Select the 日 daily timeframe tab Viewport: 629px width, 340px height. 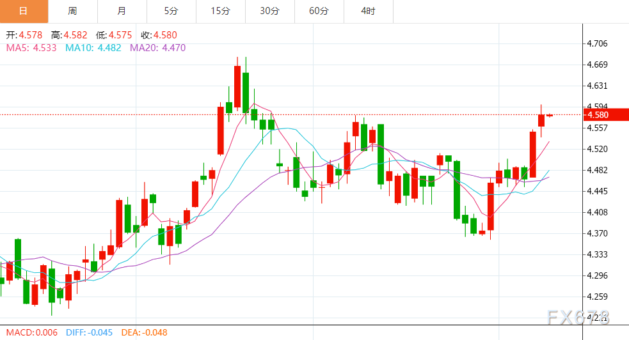click(24, 12)
